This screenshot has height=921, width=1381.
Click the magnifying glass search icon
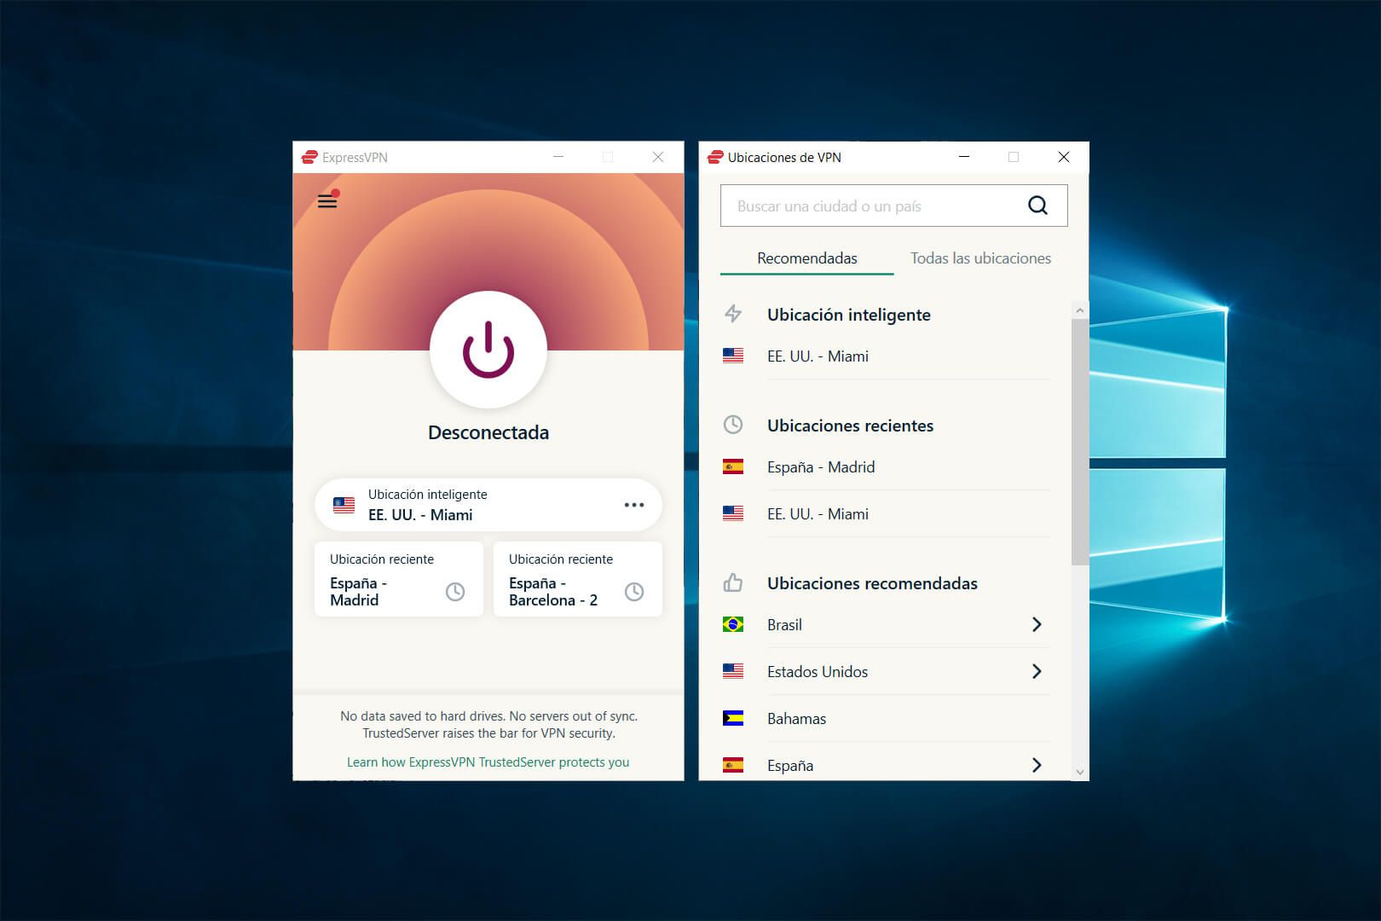pos(1037,206)
